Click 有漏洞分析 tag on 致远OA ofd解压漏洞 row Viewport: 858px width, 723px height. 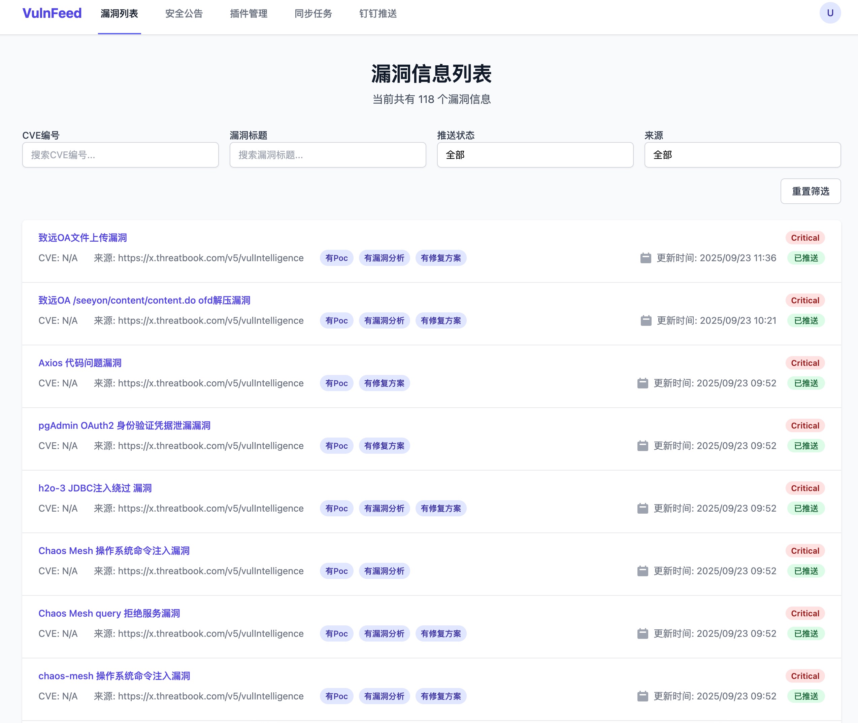[x=384, y=320]
